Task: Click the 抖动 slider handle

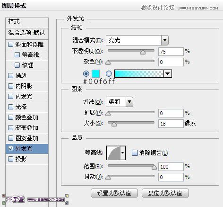Action: pos(108,177)
